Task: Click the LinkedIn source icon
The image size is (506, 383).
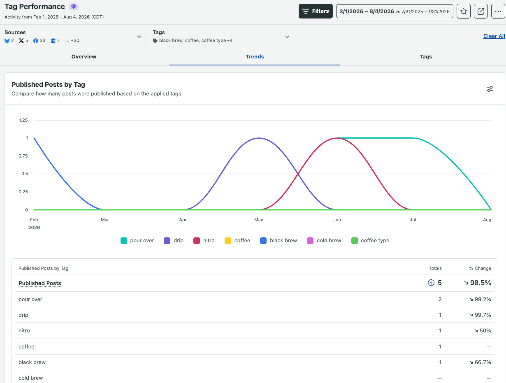Action: tap(53, 41)
